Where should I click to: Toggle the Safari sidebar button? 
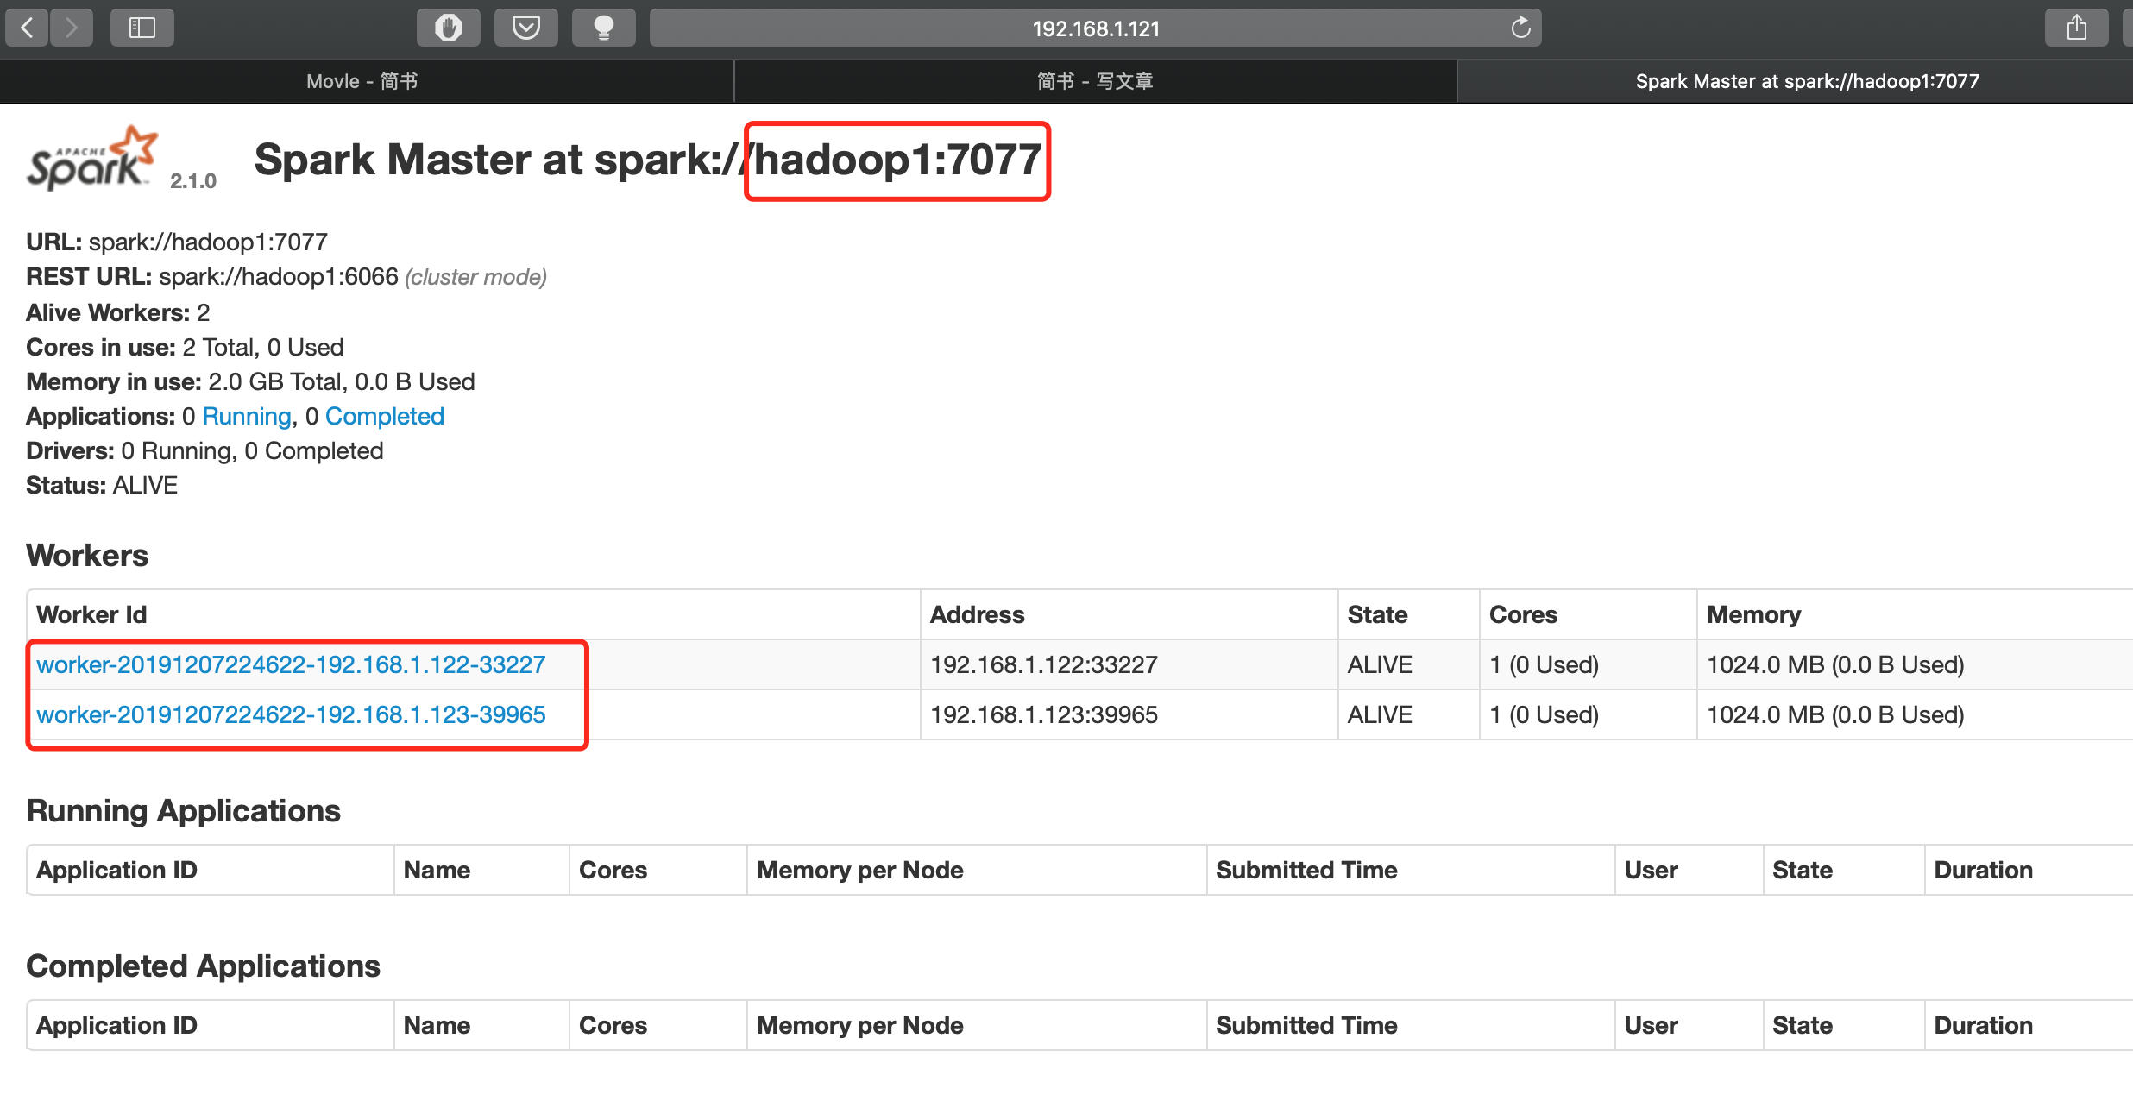coord(142,28)
